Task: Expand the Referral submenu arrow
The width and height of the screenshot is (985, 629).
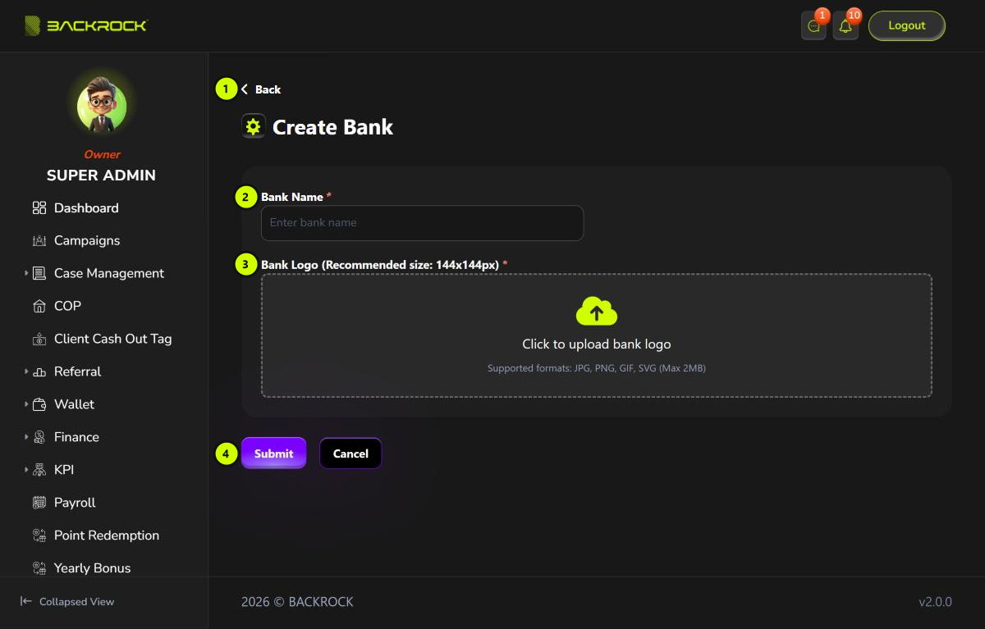Action: 26,371
